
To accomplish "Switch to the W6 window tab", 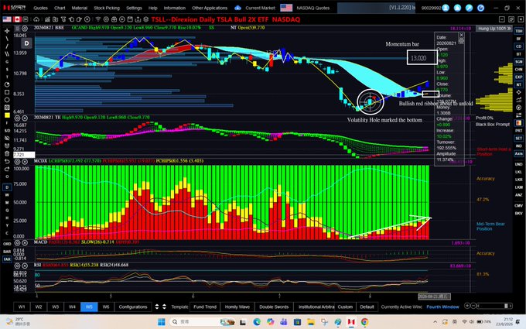I will [x=106, y=307].
